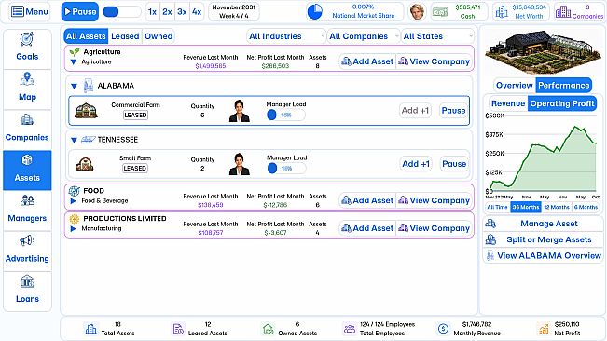Expand the FOOD company row
Viewport: 607px width, 341px height.
coord(73,201)
